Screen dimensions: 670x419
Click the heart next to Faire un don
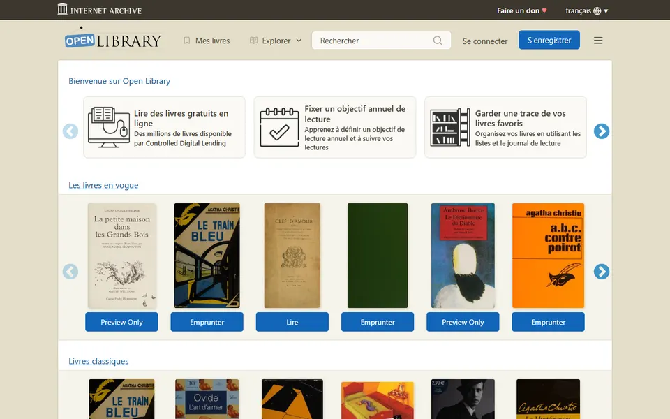click(x=544, y=10)
